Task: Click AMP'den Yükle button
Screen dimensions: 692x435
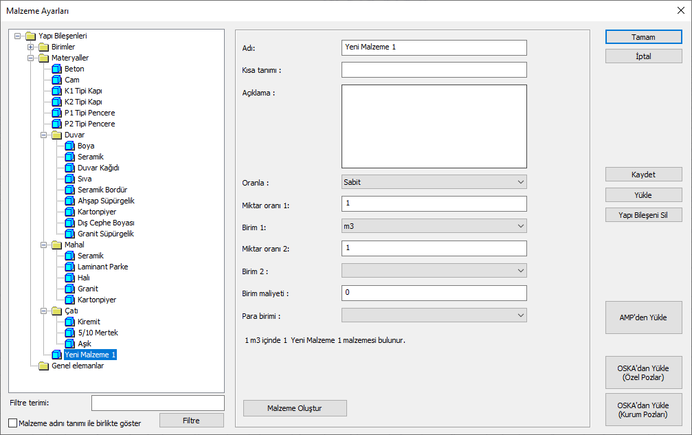Action: point(643,317)
